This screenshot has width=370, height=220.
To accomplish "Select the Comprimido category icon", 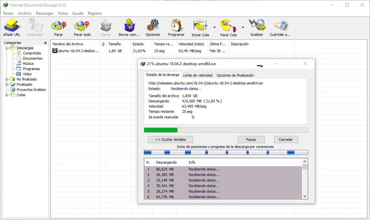I will click(19, 53).
